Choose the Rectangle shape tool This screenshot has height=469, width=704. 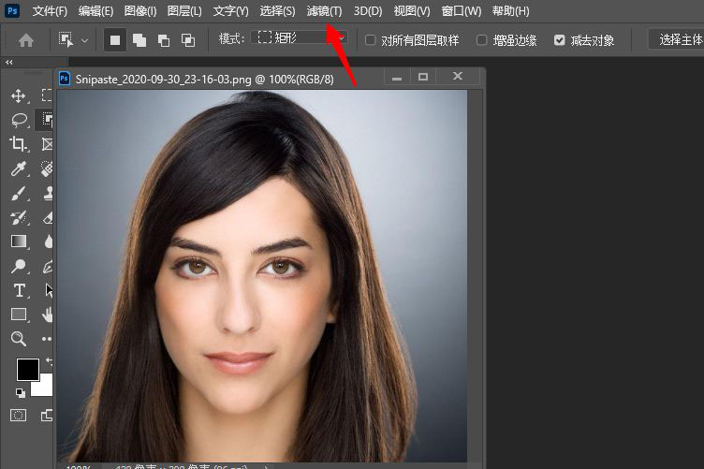coord(19,315)
